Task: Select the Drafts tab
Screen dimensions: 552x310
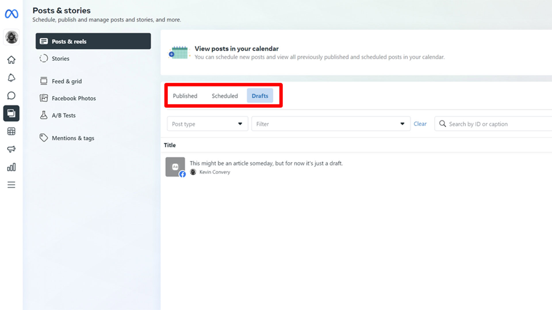Action: pyautogui.click(x=260, y=95)
